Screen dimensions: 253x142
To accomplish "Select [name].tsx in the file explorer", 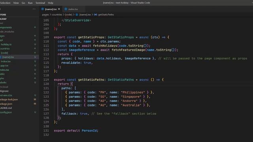I will [x=8, y=57].
